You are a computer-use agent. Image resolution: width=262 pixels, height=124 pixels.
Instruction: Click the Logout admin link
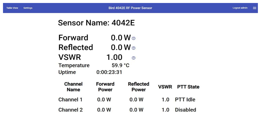pos(240,8)
